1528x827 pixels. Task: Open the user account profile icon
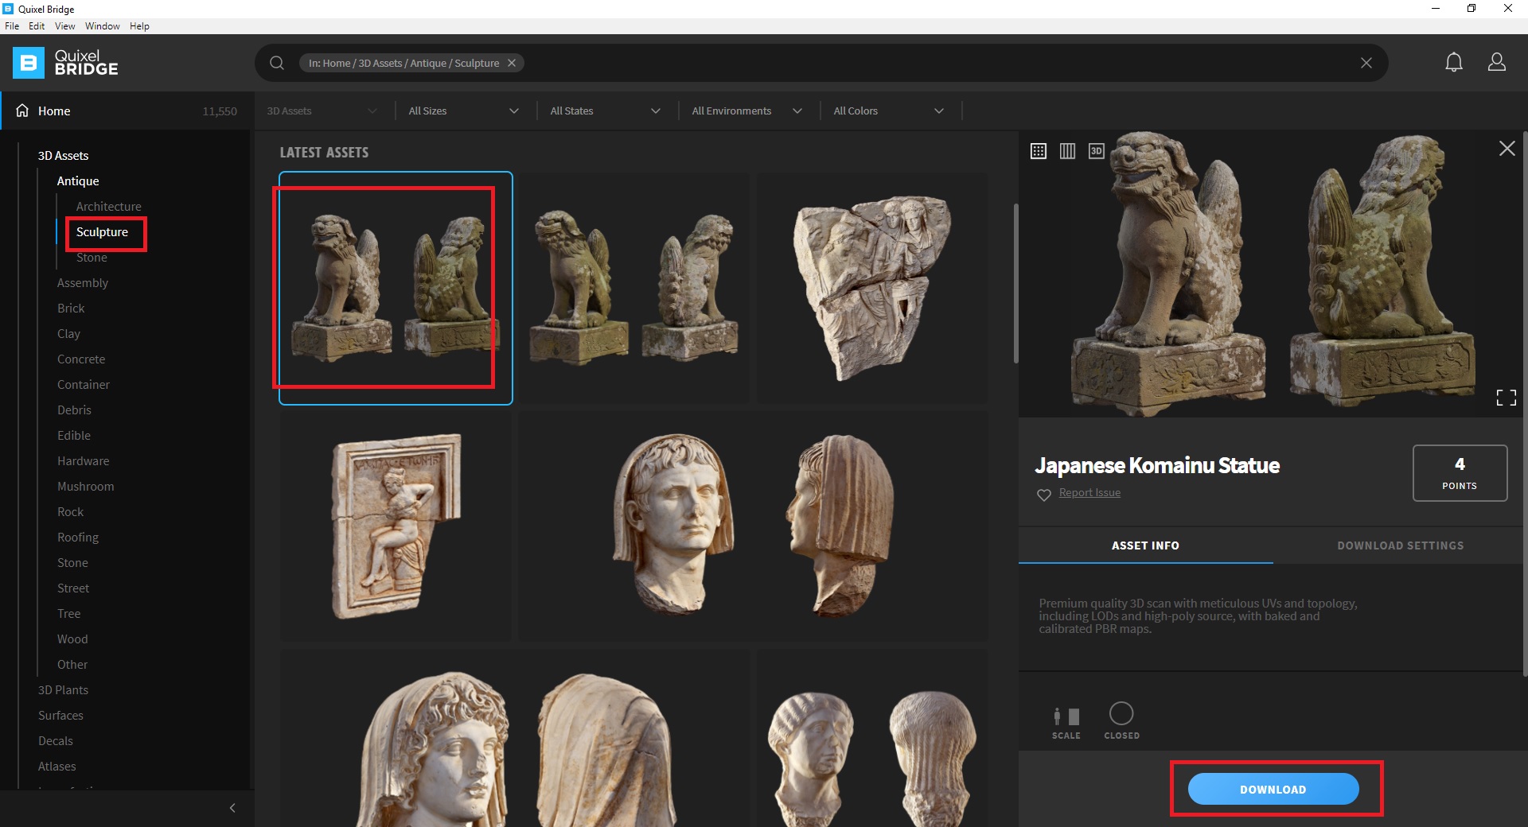[x=1496, y=63]
